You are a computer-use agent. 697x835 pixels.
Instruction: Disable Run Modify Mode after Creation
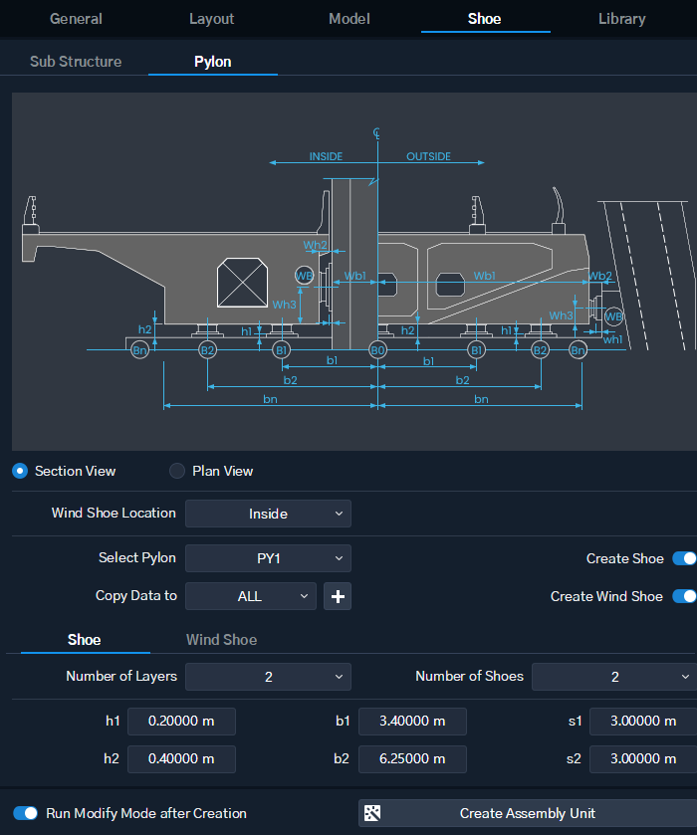click(x=25, y=813)
